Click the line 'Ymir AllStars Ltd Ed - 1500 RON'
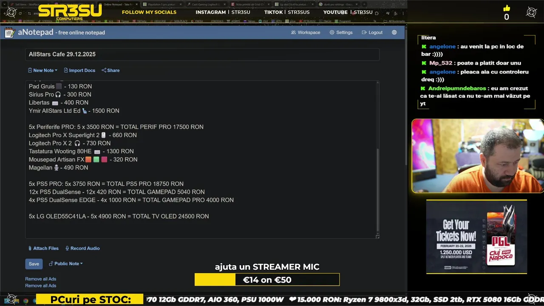Screen dimensions: 544x306 pyautogui.click(x=74, y=110)
